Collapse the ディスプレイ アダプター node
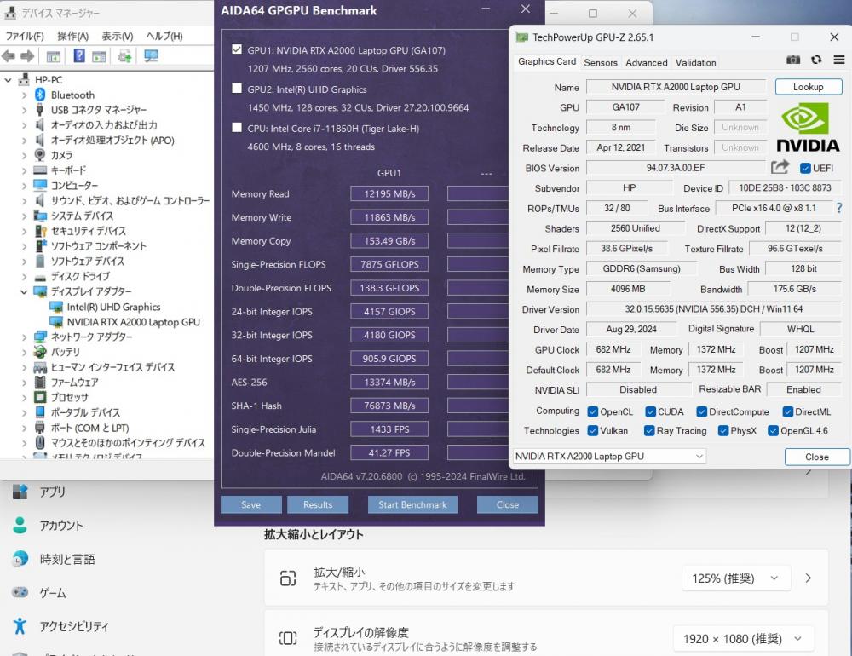 [24, 292]
